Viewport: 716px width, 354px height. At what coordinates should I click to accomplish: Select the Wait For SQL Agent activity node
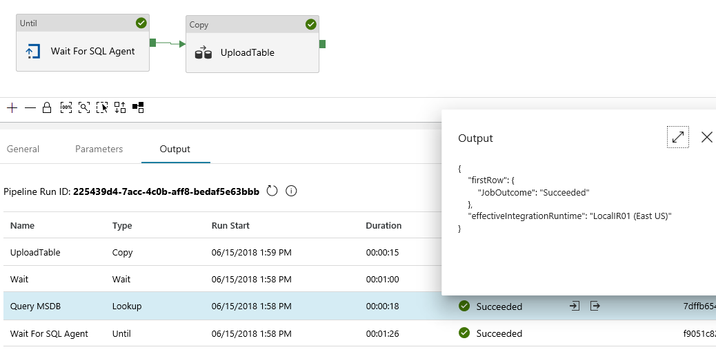coord(83,51)
